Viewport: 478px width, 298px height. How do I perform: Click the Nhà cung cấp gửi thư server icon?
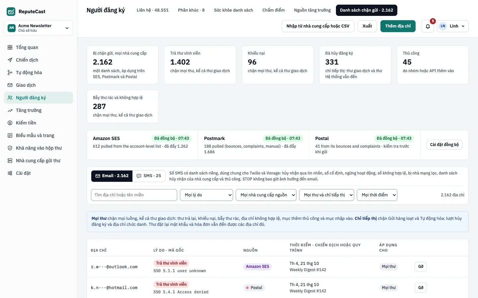click(x=10, y=161)
